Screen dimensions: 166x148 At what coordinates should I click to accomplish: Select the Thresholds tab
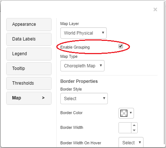point(29,83)
